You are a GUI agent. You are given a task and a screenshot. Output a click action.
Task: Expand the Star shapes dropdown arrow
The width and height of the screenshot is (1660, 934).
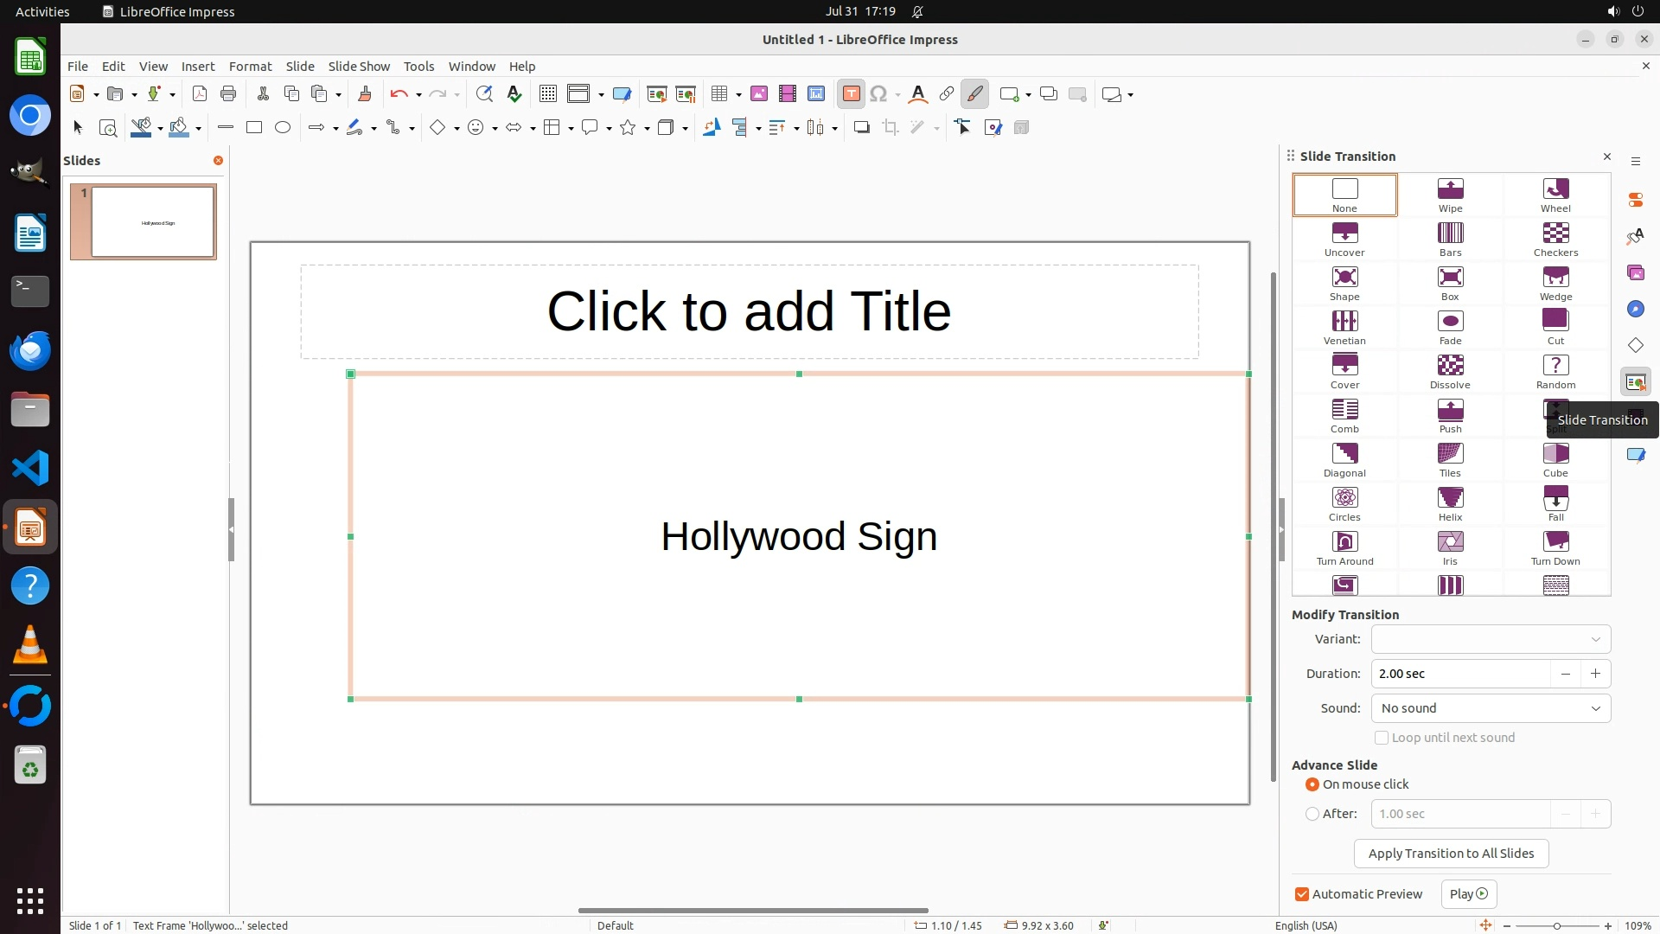[647, 129]
